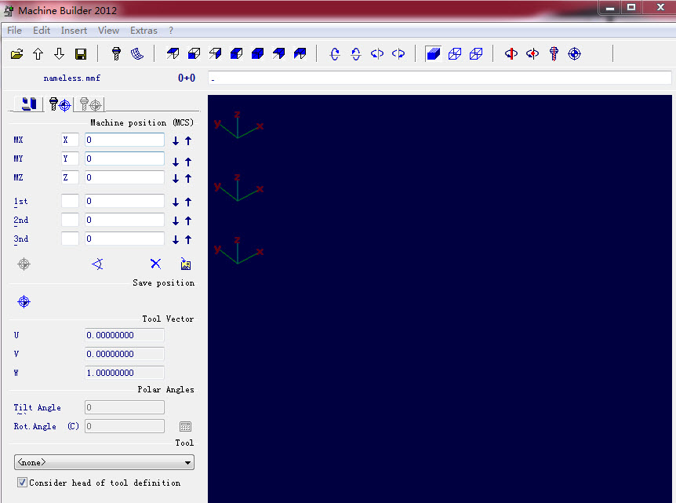Click the curved surface mesh toolbar icon
Viewport: 676px width, 503px height.
tap(137, 54)
